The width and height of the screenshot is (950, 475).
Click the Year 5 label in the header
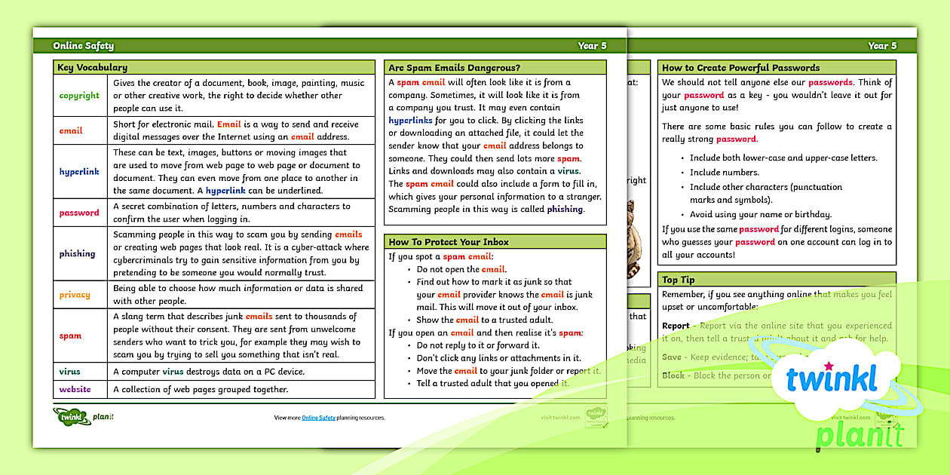tap(592, 45)
